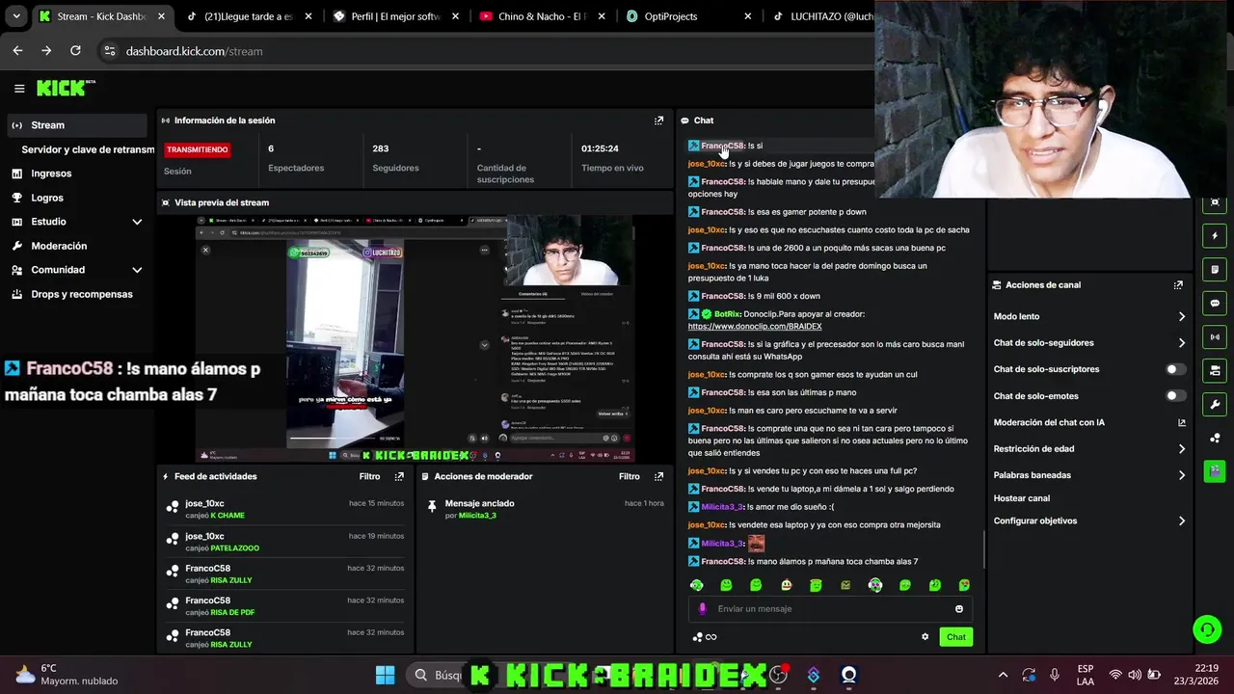Pop out the Acciones de moderador panel
1234x694 pixels.
coord(658,476)
